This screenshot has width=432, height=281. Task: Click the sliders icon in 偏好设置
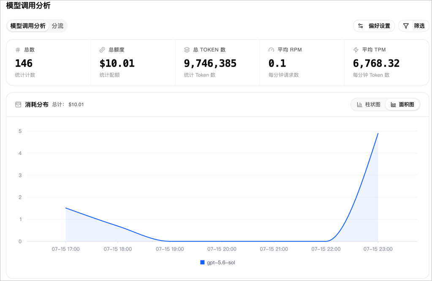[x=360, y=26]
